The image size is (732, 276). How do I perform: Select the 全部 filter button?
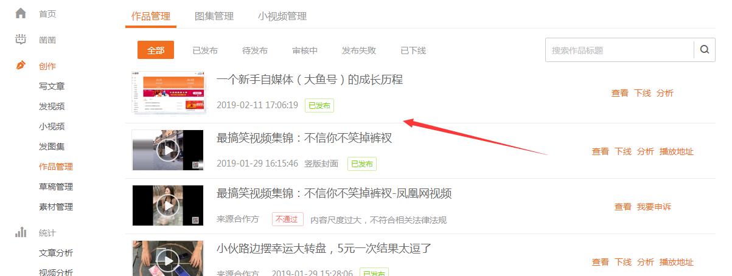156,50
